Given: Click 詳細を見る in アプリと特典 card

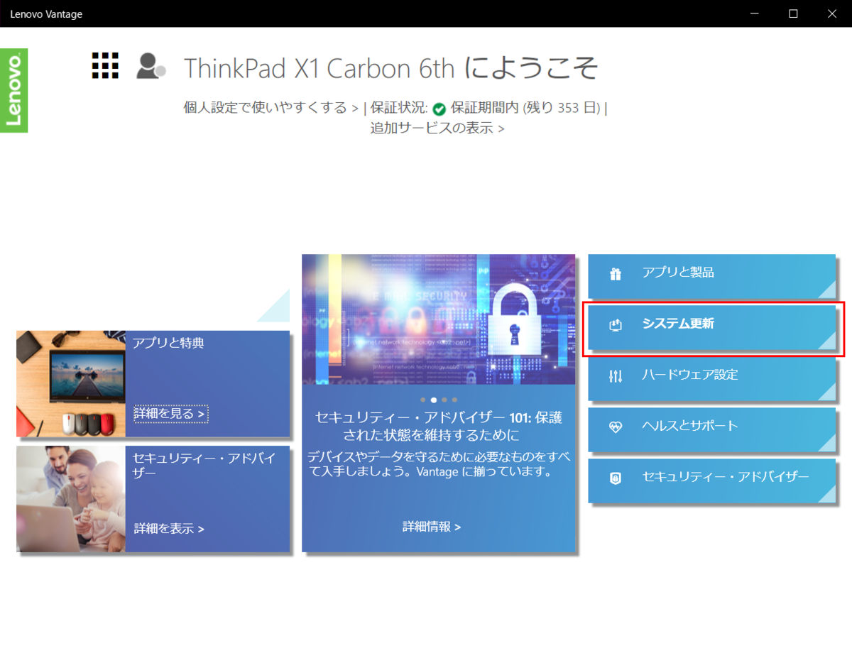Looking at the screenshot, I should [170, 413].
